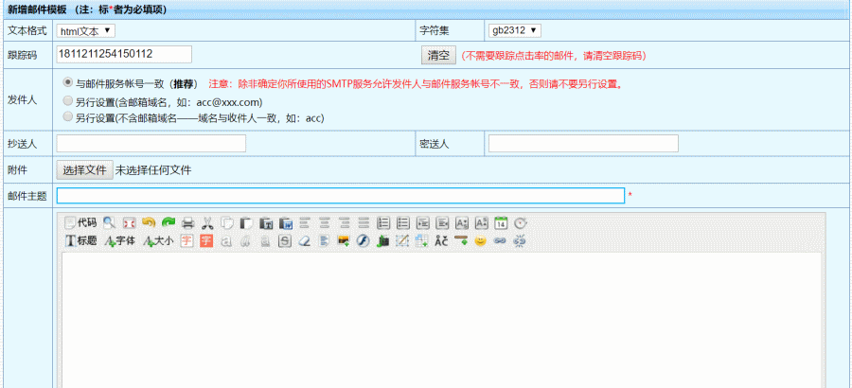Click the insert media file icon
Screen dimensions: 852x388
[x=382, y=240]
